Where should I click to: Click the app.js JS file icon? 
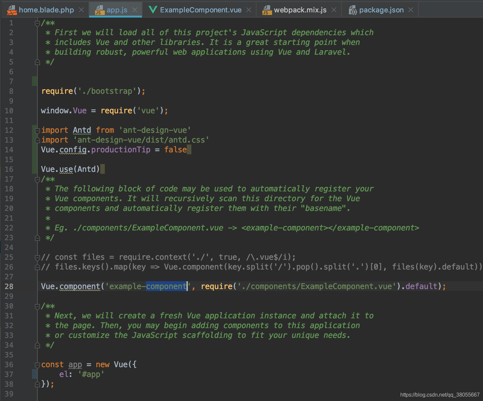click(99, 10)
